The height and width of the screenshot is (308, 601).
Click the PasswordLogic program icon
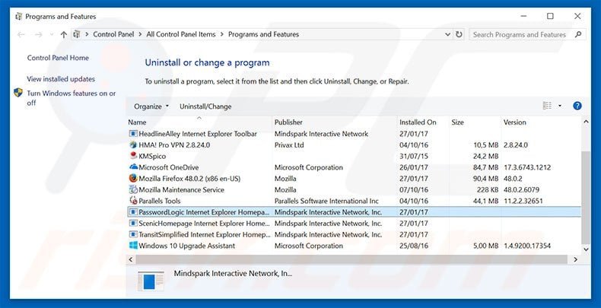[133, 212]
